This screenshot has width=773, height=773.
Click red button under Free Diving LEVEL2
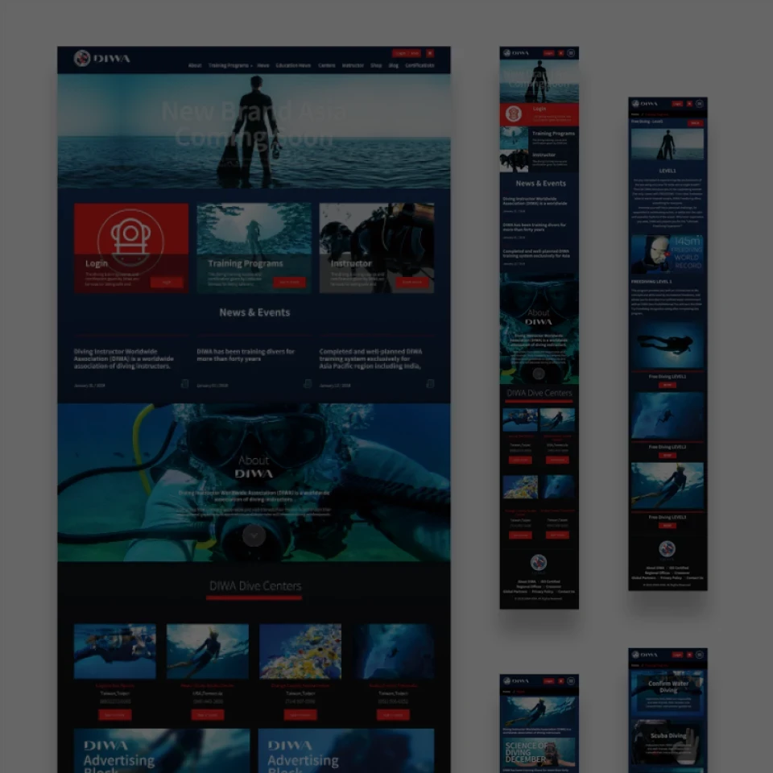click(x=667, y=456)
